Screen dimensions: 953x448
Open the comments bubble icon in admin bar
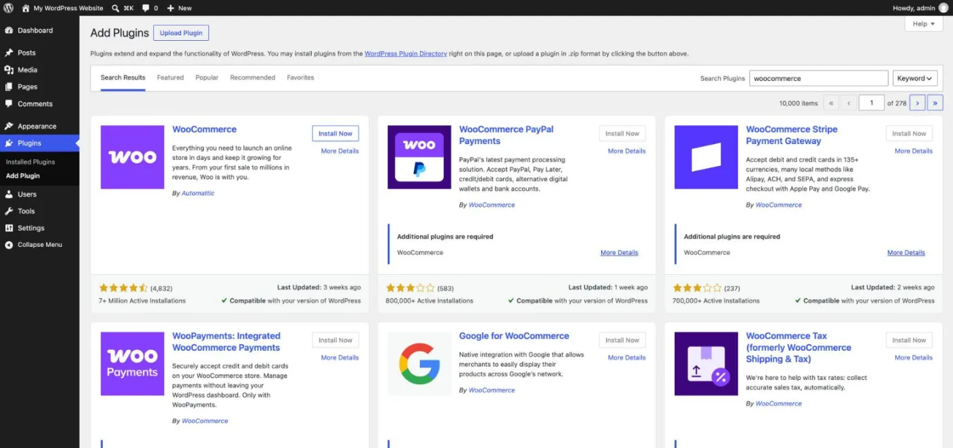point(146,8)
